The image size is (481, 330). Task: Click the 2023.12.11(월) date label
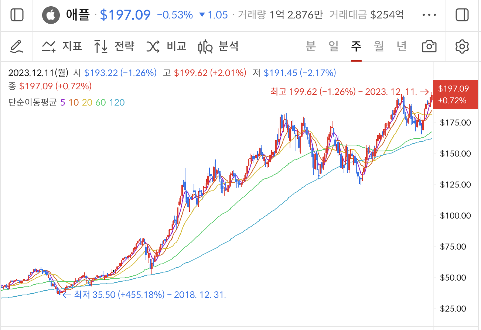tap(38, 73)
